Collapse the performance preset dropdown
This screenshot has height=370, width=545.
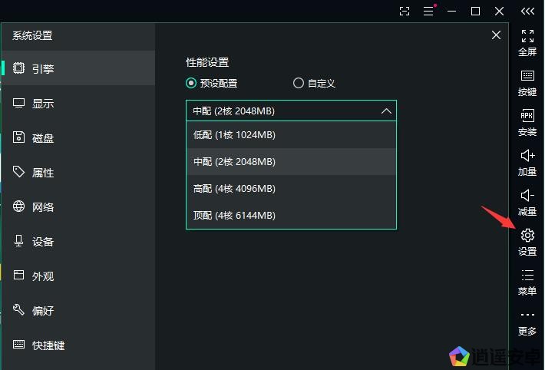pyautogui.click(x=386, y=111)
